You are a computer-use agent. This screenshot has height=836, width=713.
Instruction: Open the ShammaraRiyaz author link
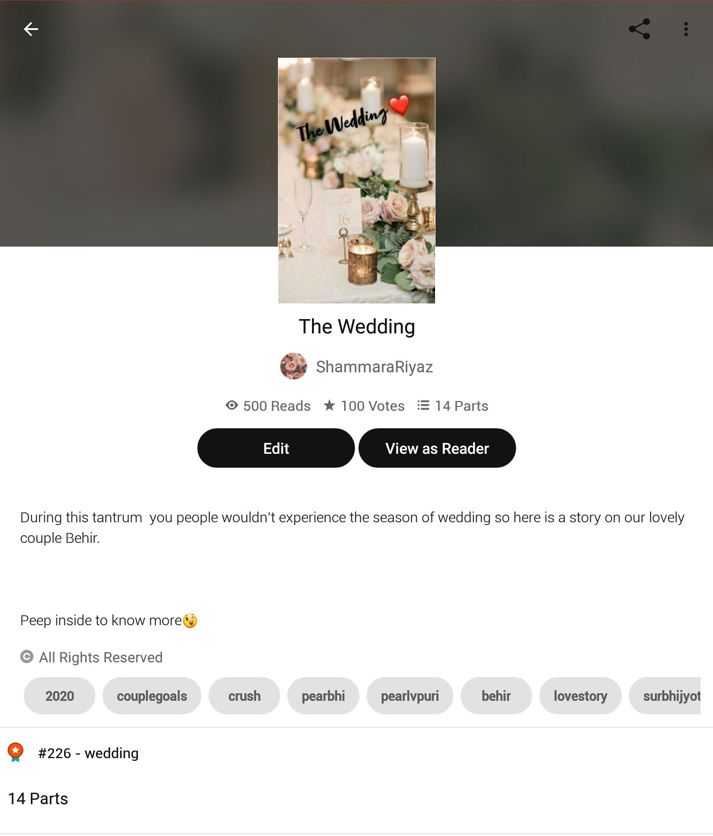coord(374,367)
